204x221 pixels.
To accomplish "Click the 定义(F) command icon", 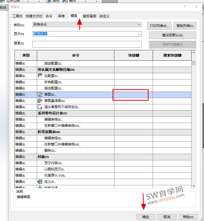I will click(40, 182).
